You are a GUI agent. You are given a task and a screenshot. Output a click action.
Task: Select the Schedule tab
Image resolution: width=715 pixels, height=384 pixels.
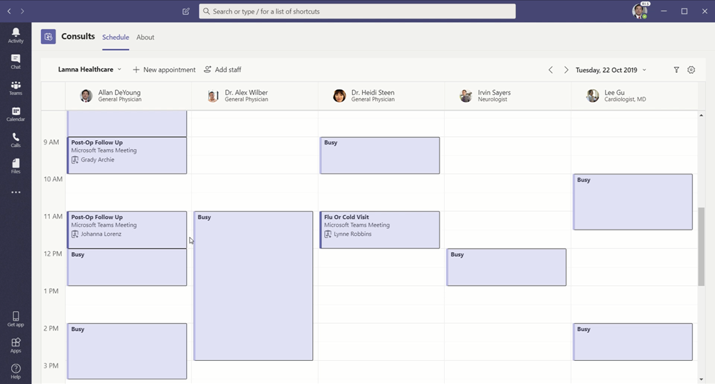click(115, 37)
